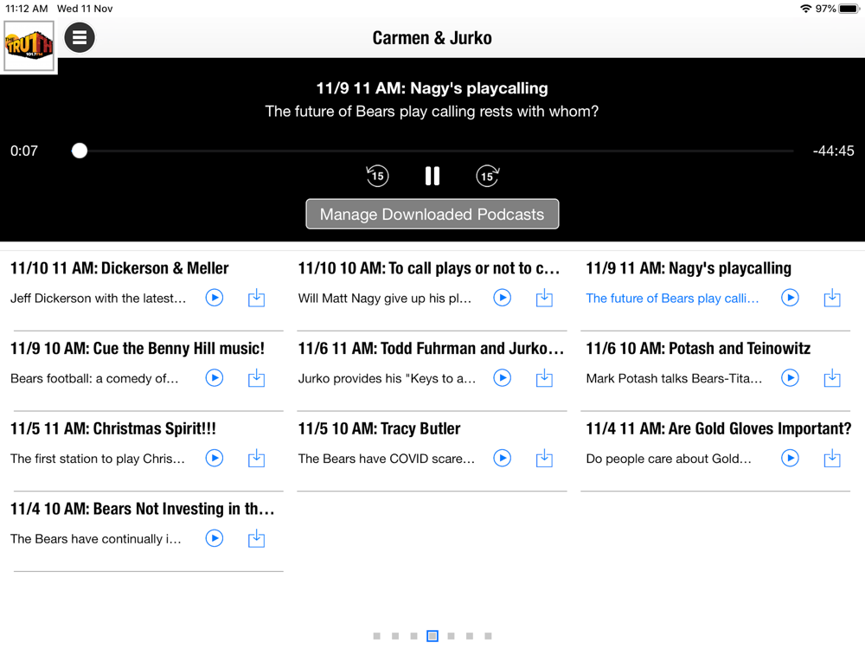
Task: Play Potash and Teinowitz episode
Action: 790,378
